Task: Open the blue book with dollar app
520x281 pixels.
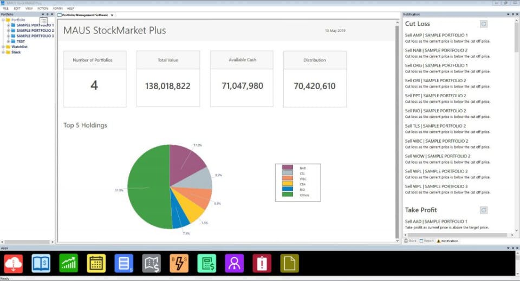Action: 41,264
